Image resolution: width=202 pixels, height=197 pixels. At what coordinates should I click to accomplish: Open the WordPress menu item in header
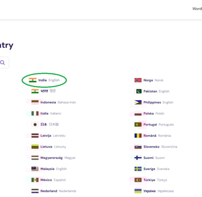(197, 9)
